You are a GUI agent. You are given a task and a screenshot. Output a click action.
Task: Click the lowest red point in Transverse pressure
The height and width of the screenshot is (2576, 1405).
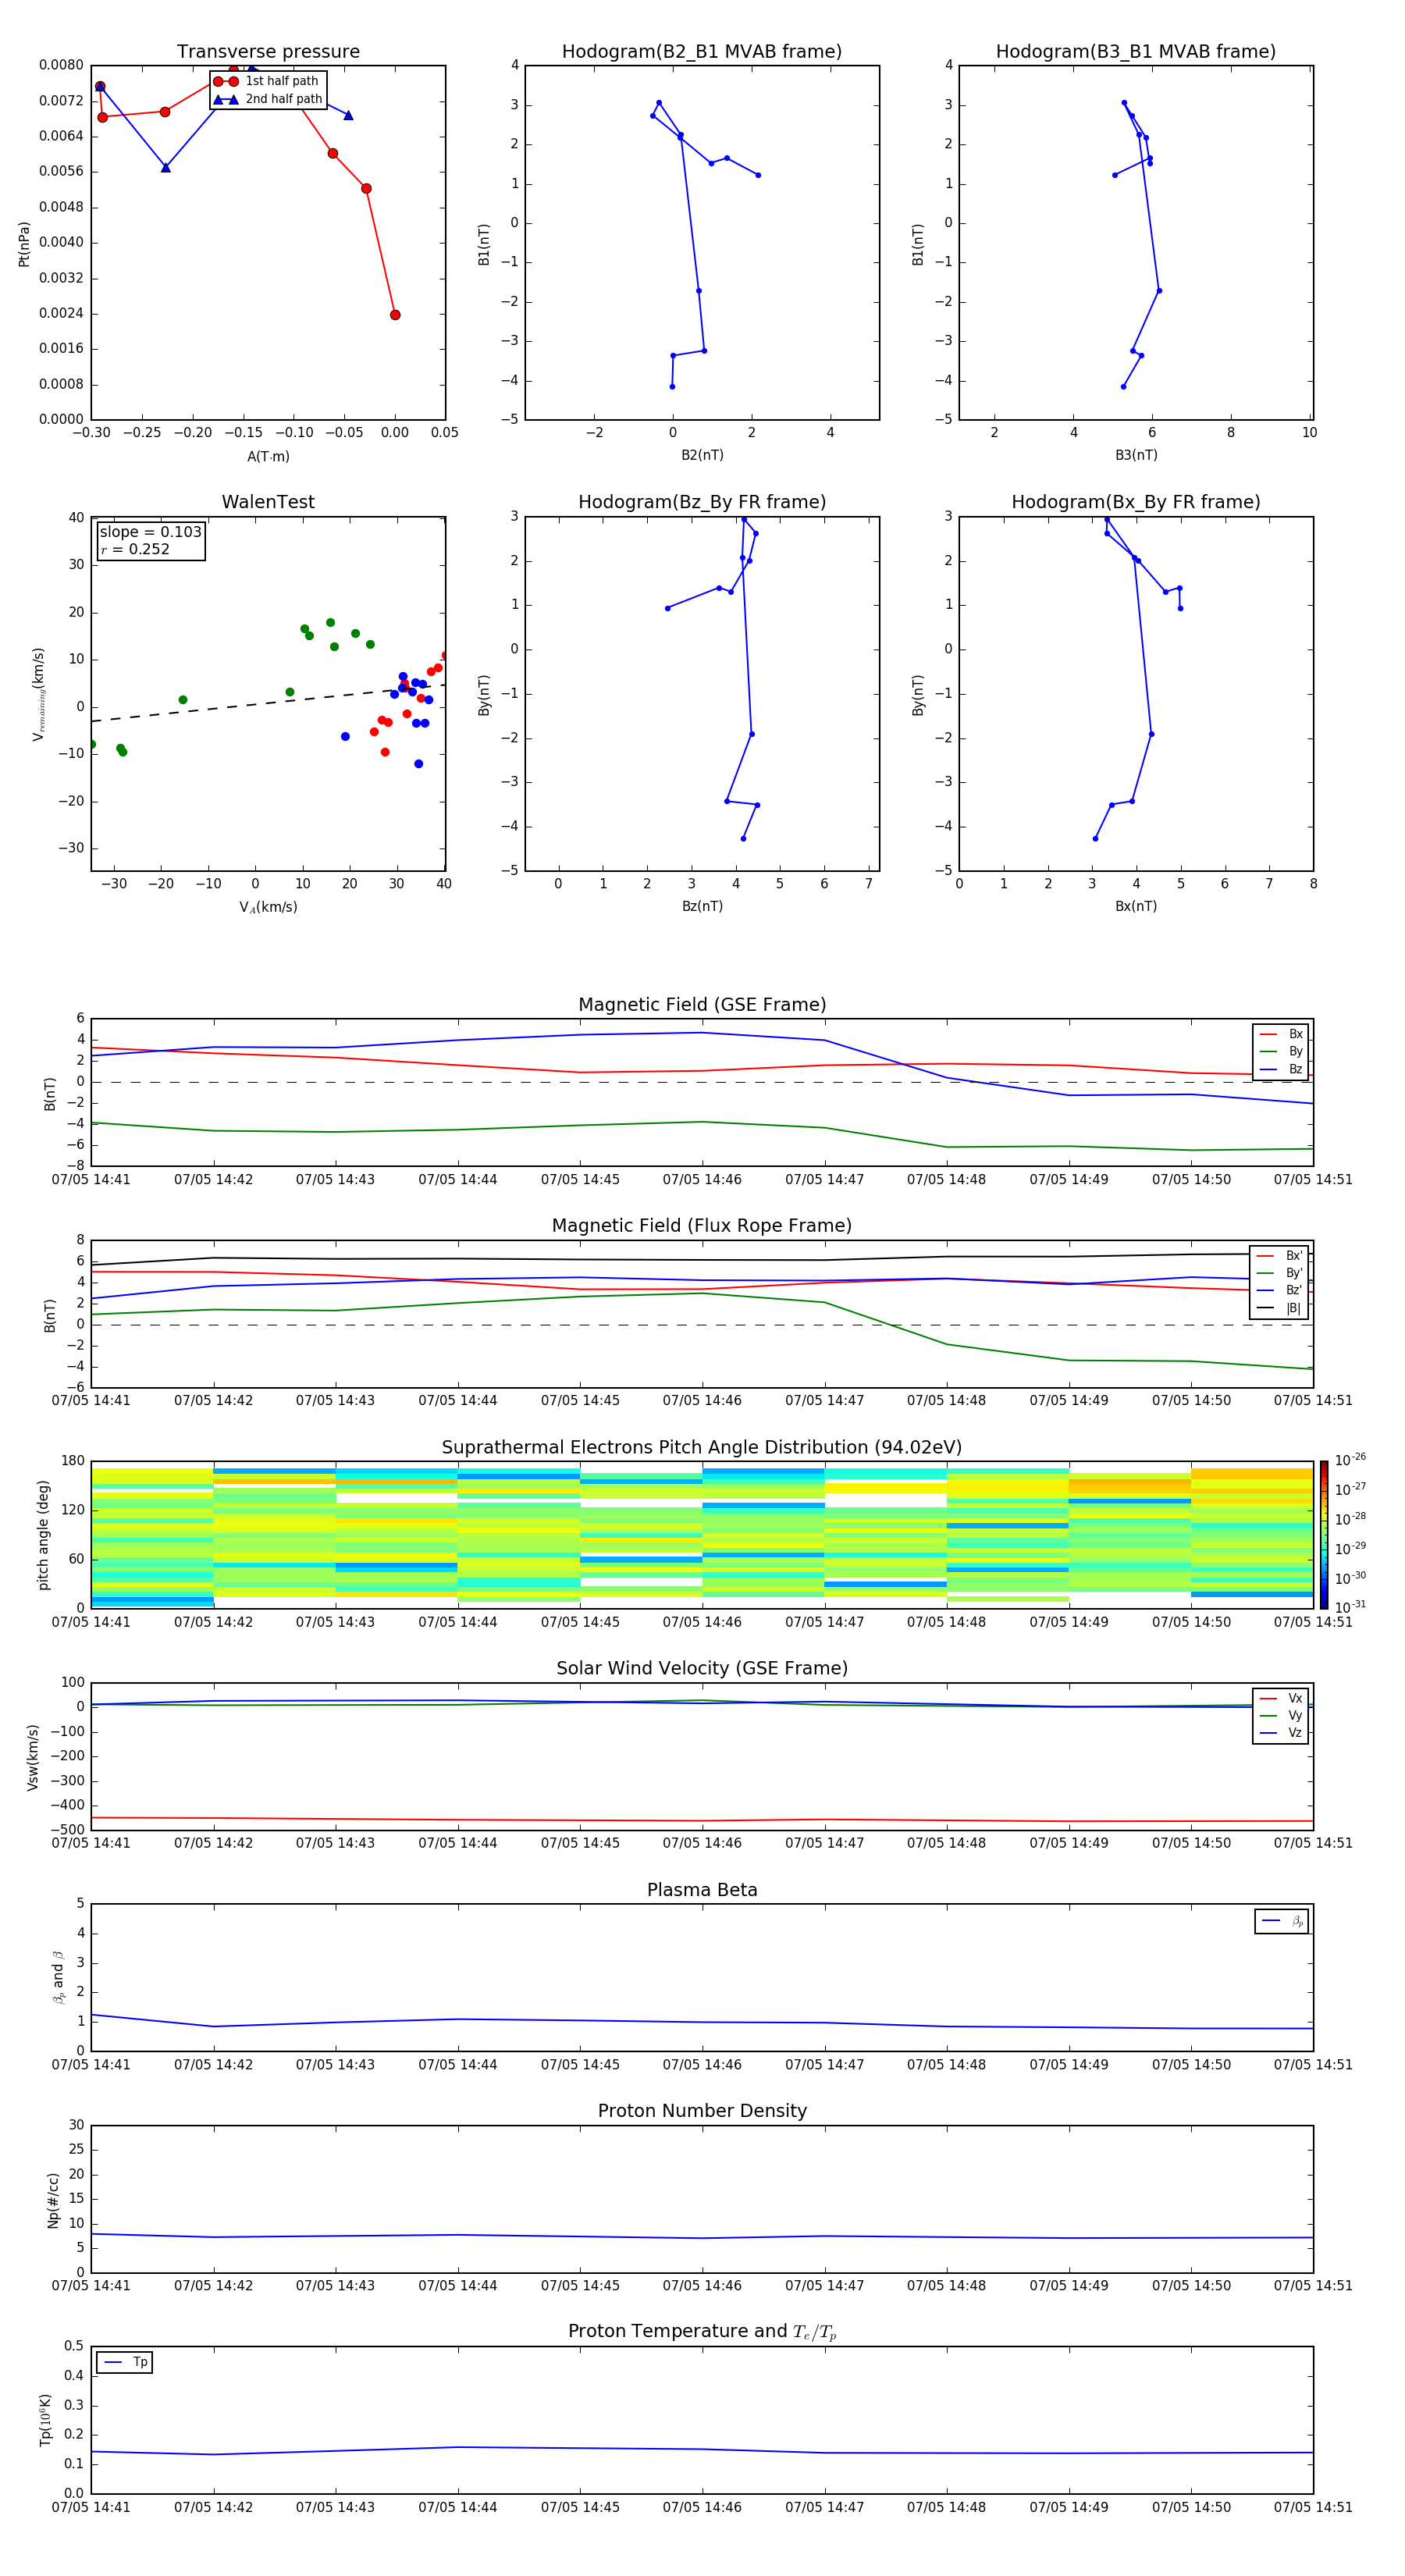395,315
